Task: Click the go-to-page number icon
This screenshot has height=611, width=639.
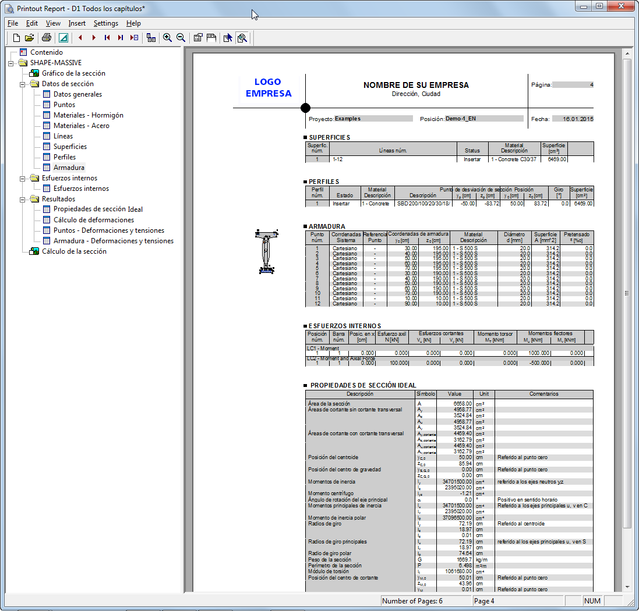Action: [x=134, y=38]
